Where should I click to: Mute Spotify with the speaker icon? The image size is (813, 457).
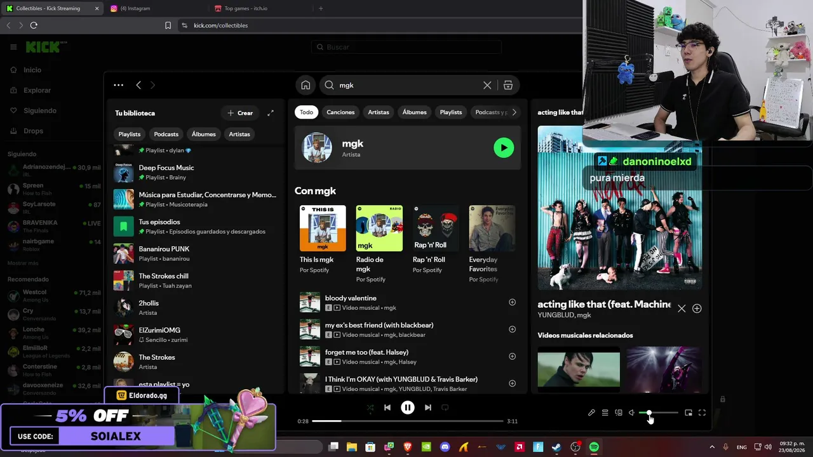click(x=632, y=413)
